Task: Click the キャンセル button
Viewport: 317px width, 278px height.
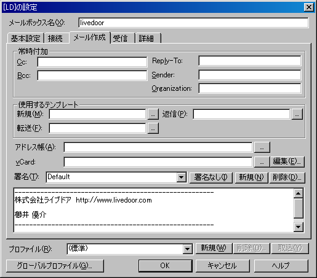Action: [222, 266]
